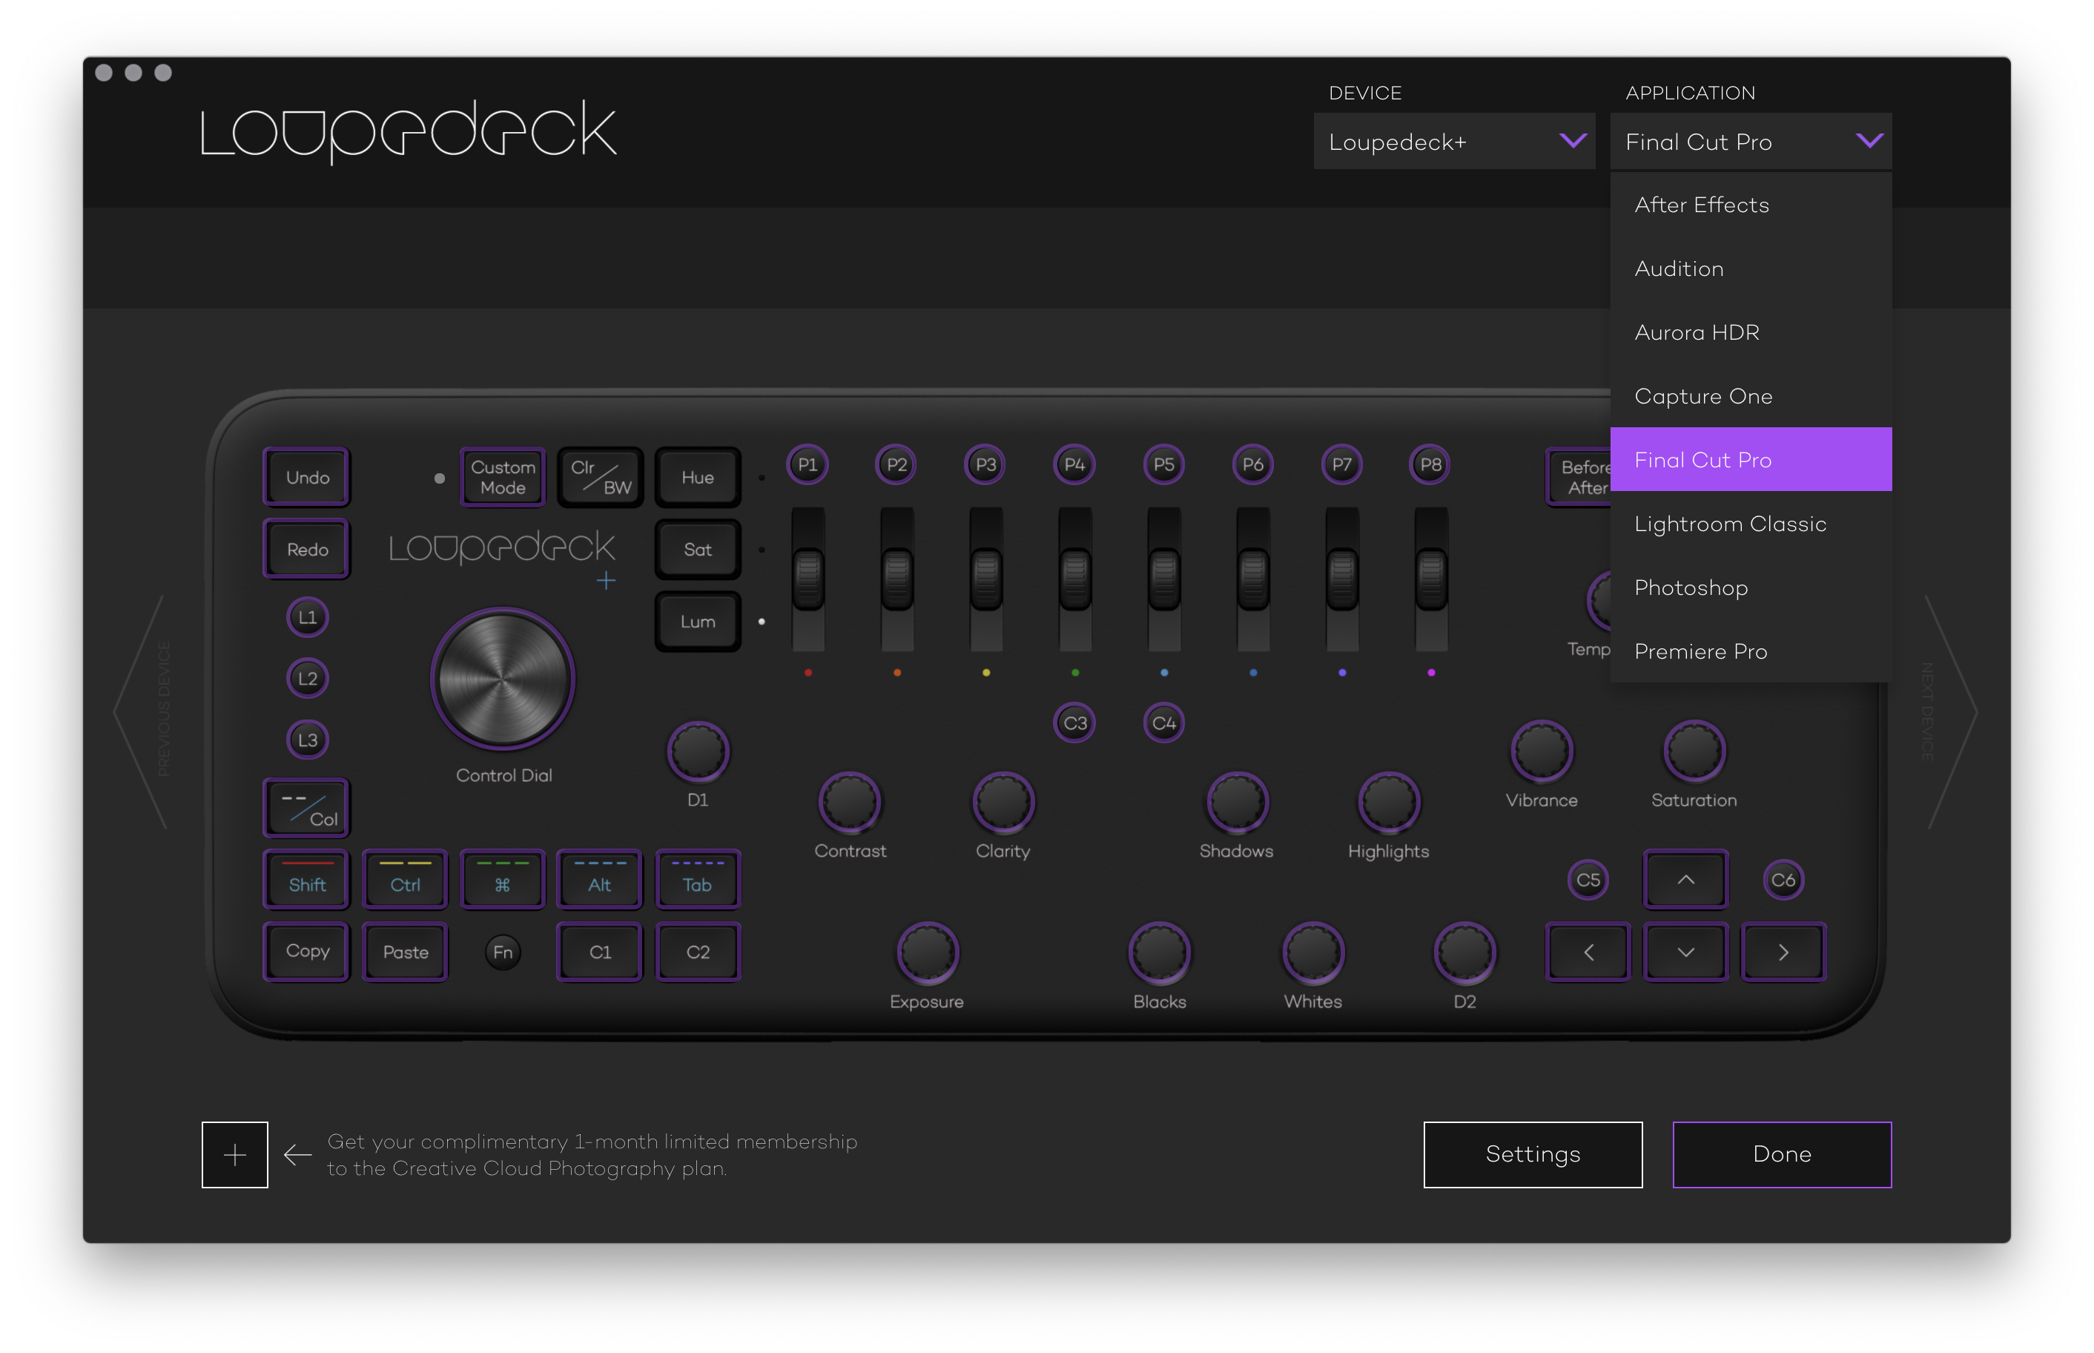Go to next device using right chevron

tap(1951, 711)
